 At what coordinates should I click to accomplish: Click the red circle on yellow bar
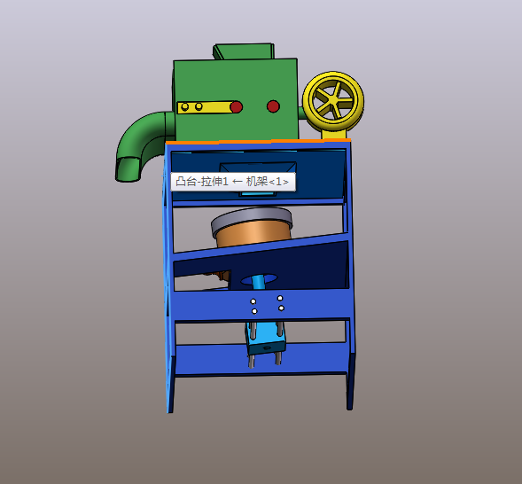[237, 107]
